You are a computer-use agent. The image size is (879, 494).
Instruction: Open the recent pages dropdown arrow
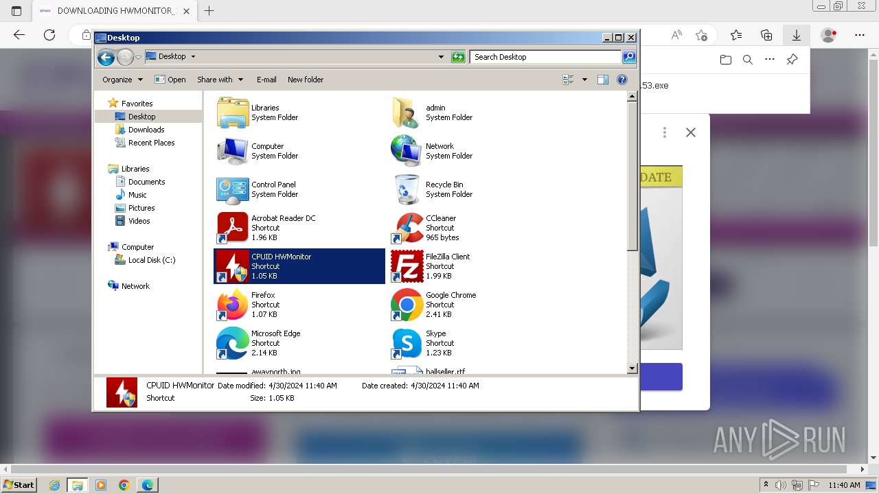click(139, 57)
